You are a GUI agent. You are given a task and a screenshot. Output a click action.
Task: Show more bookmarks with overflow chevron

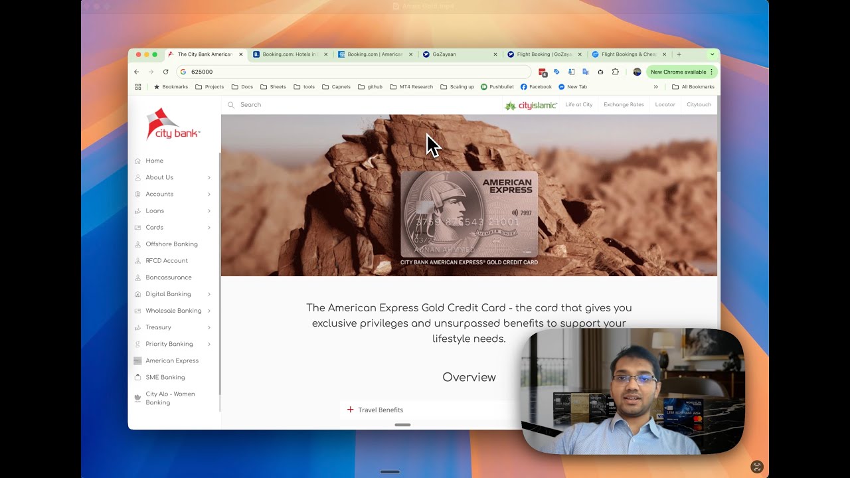656,87
